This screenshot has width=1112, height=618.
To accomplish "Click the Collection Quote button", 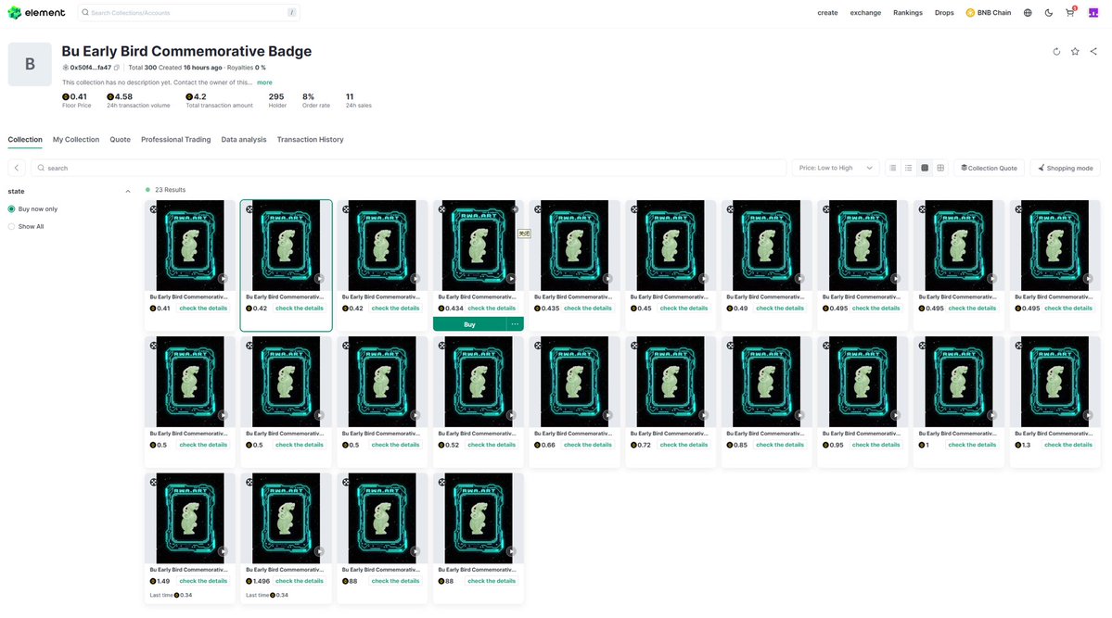I will coord(989,168).
